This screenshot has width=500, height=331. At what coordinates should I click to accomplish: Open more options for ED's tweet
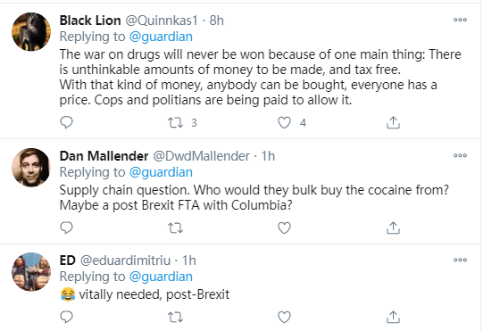(x=460, y=260)
